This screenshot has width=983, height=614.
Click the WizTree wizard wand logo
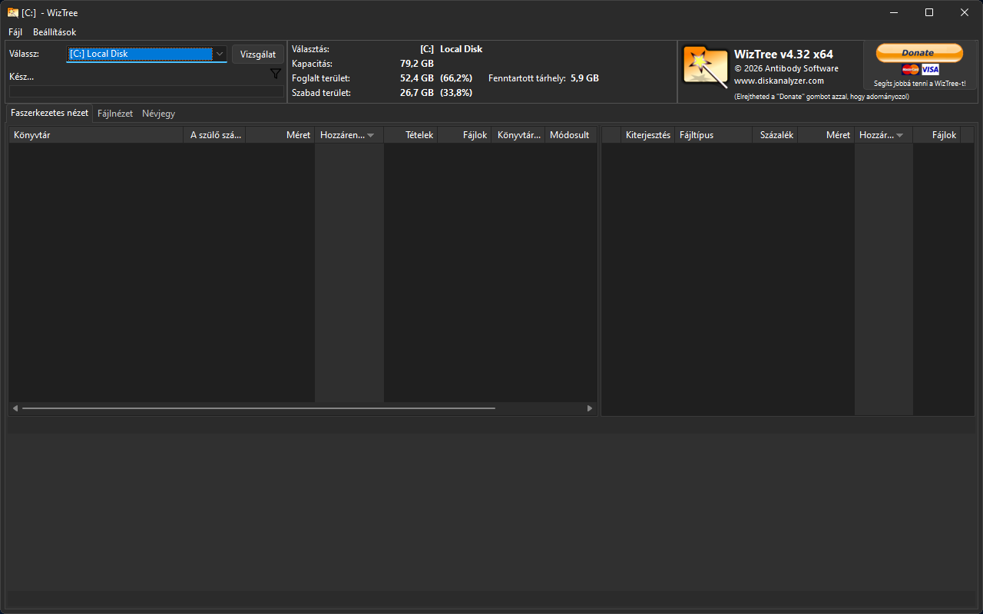click(705, 68)
